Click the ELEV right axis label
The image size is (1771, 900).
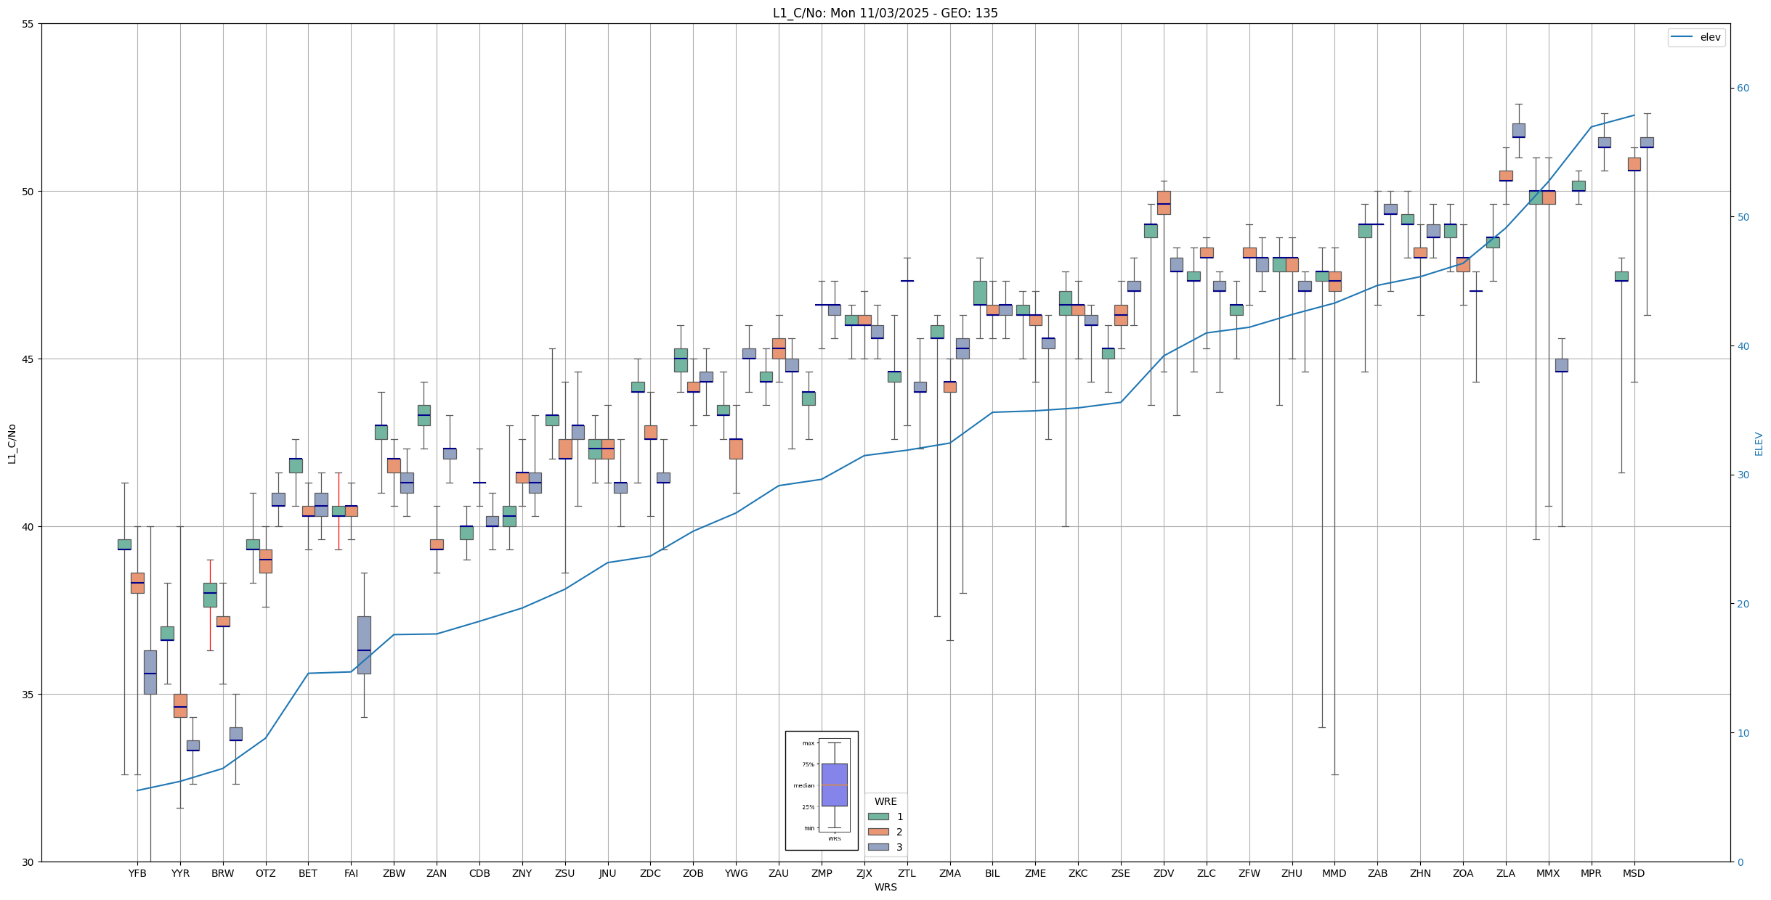click(x=1759, y=443)
